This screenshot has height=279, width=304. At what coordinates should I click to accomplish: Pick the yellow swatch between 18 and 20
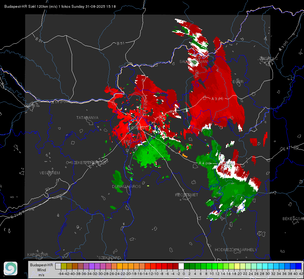click(x=237, y=266)
